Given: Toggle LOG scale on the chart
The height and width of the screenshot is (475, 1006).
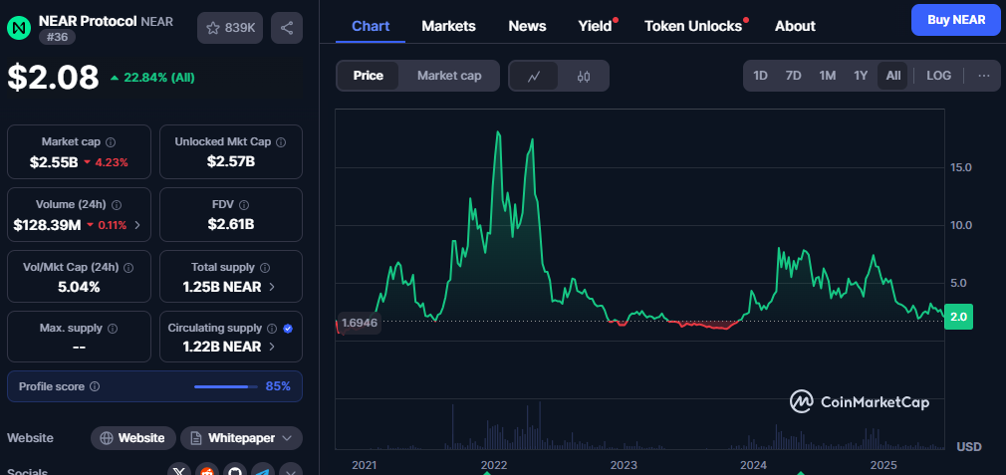Looking at the screenshot, I should pos(938,76).
